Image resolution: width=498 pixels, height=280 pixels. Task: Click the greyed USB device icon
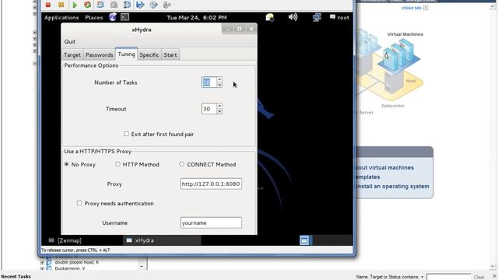tap(167, 5)
